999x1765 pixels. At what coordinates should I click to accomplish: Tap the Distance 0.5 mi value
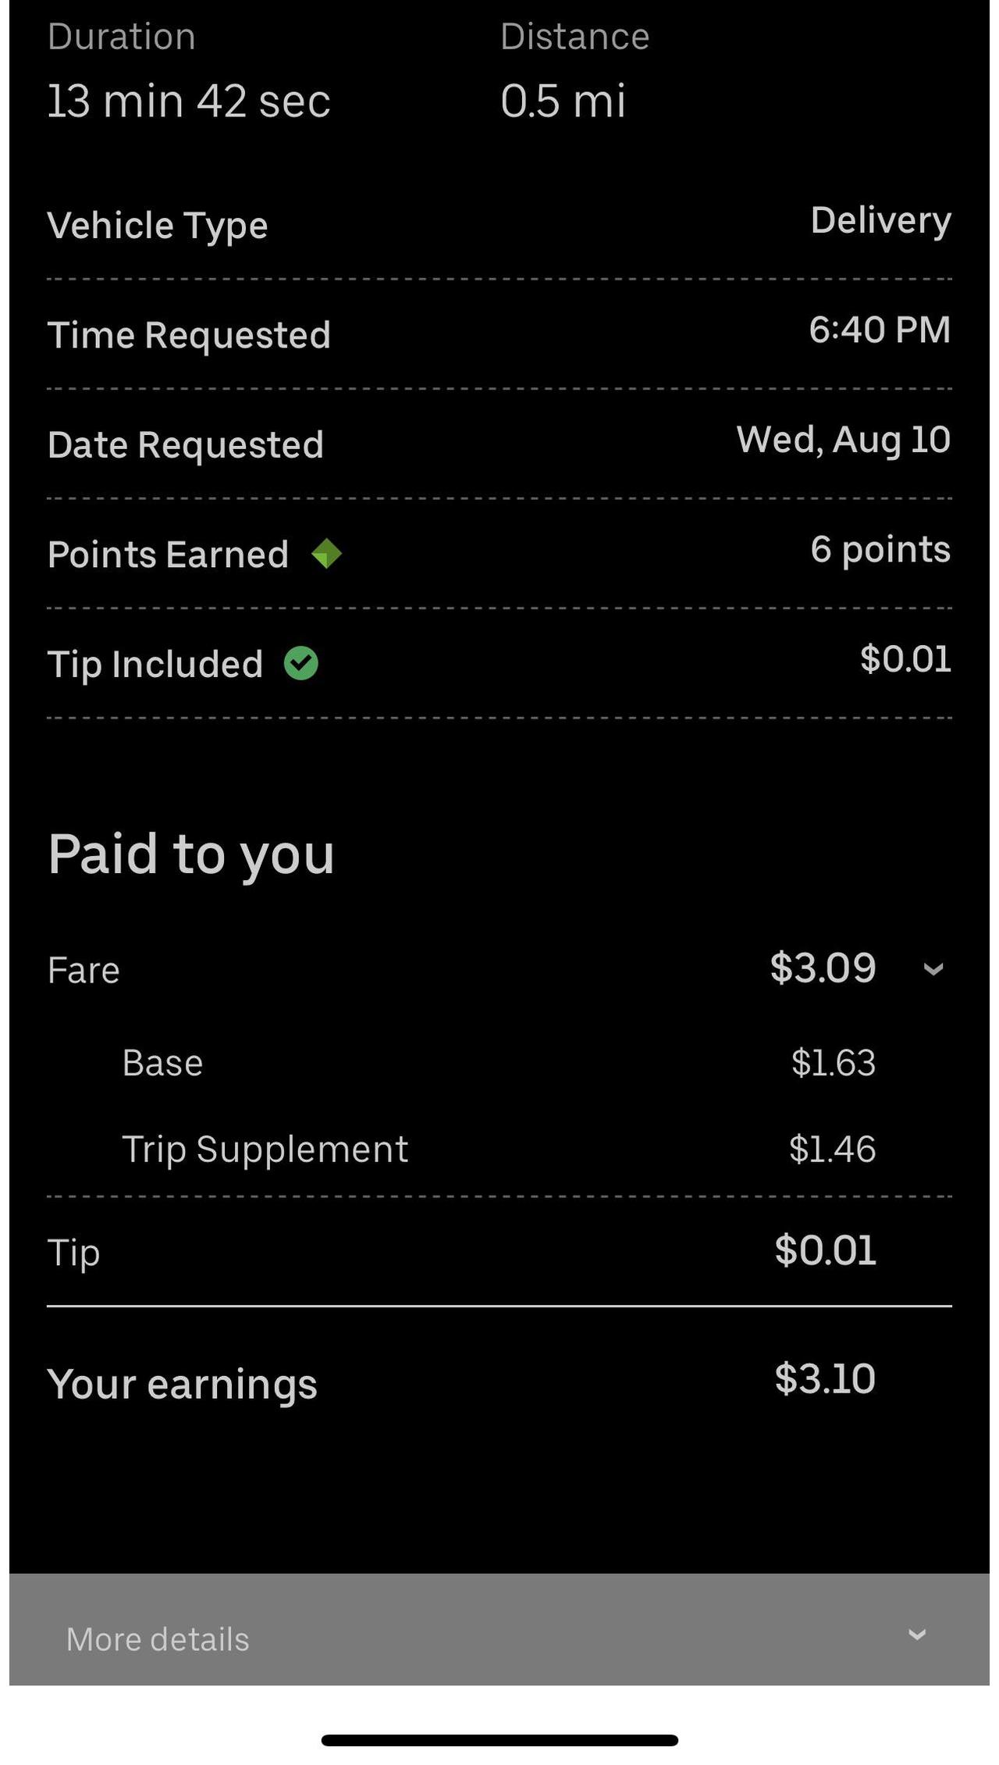pyautogui.click(x=563, y=101)
